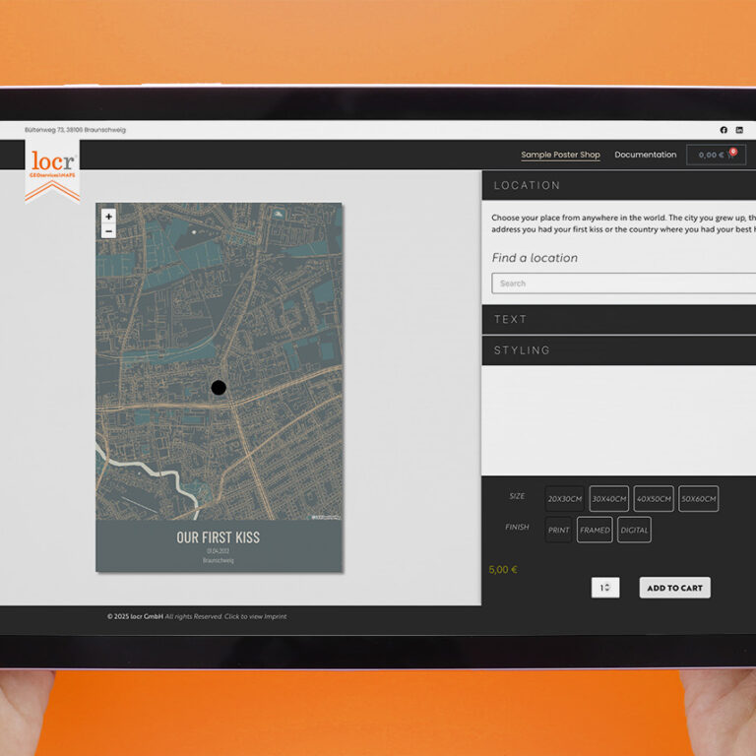The height and width of the screenshot is (756, 756).
Task: Pick the Digital finish option
Action: tap(634, 530)
